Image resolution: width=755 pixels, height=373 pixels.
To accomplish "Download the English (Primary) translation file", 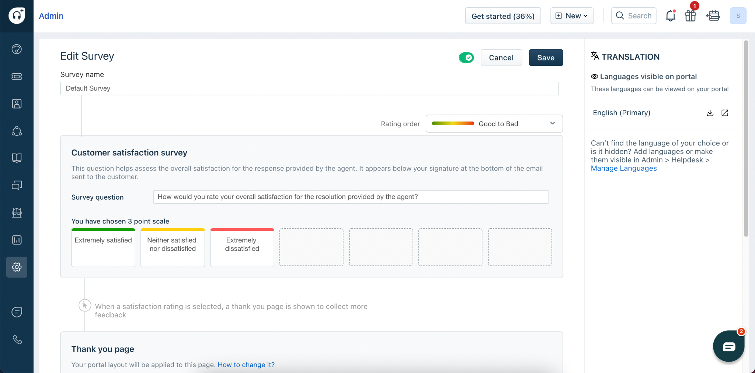I will (710, 113).
